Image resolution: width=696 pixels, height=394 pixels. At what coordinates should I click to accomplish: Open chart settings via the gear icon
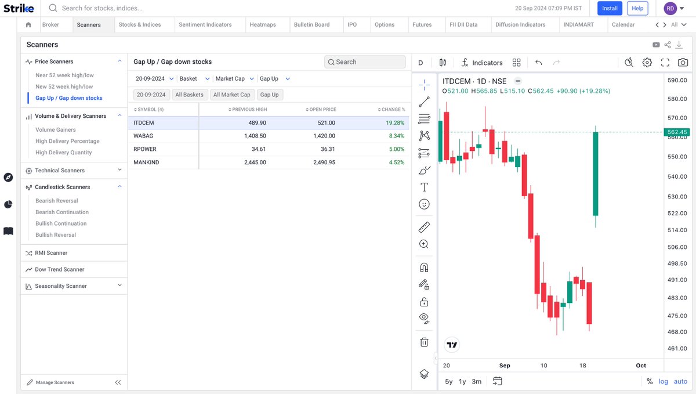647,62
